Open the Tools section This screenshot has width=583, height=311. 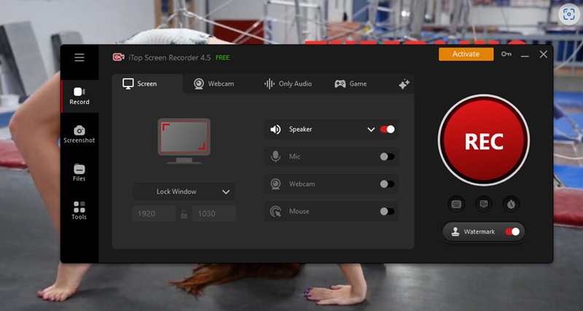point(79,210)
